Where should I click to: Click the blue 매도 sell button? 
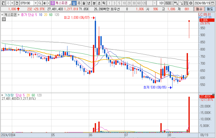[210, 9]
